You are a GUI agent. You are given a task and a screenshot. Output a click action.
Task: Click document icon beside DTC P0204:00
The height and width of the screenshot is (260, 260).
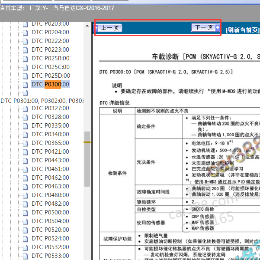[26, 33]
